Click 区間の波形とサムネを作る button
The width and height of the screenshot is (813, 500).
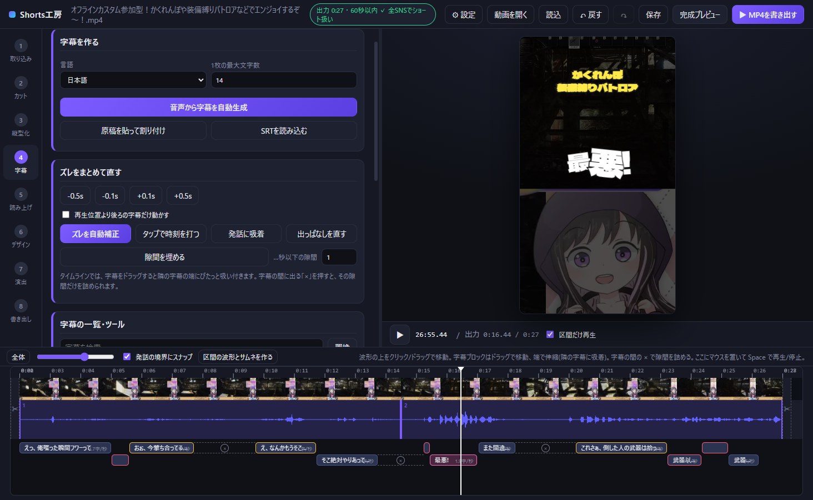click(238, 357)
